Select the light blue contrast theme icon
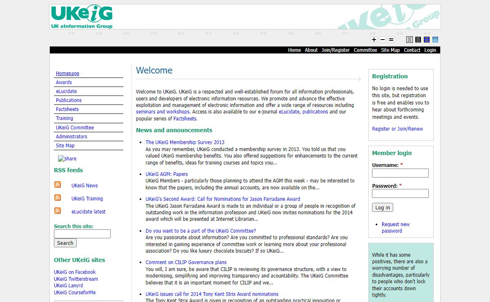Image resolution: width=490 pixels, height=302 pixels. click(435, 40)
